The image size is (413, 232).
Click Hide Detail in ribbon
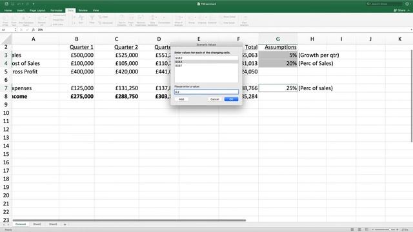click(227, 23)
